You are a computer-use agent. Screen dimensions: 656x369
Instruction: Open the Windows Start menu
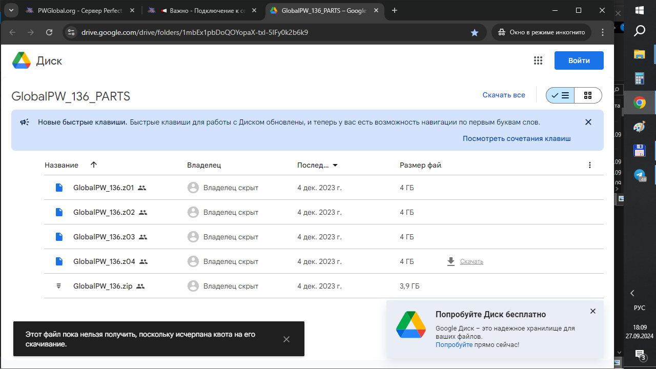tap(640, 10)
